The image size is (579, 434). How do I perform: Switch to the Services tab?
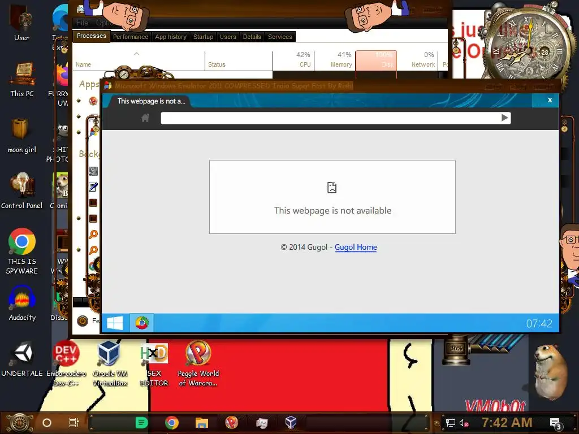click(x=280, y=37)
